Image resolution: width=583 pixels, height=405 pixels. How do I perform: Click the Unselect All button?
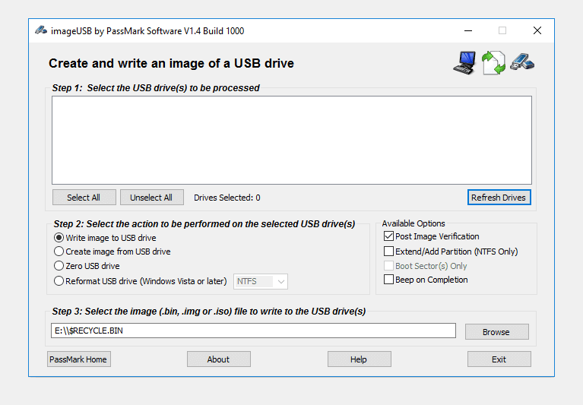pos(152,198)
